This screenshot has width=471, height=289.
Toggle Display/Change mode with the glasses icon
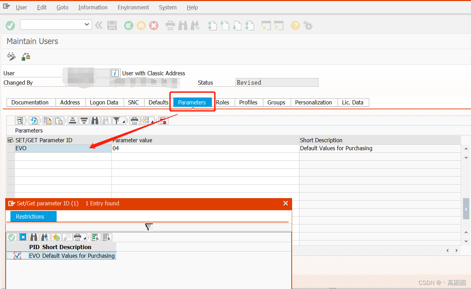11,56
